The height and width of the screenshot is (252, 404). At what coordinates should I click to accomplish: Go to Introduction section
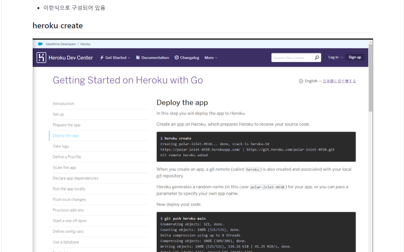(x=64, y=104)
